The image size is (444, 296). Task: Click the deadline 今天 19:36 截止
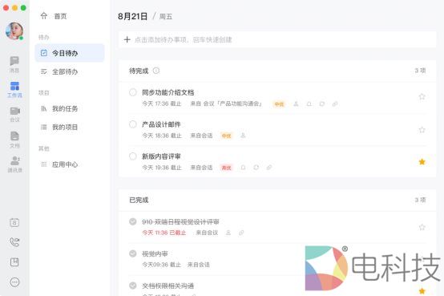point(162,168)
